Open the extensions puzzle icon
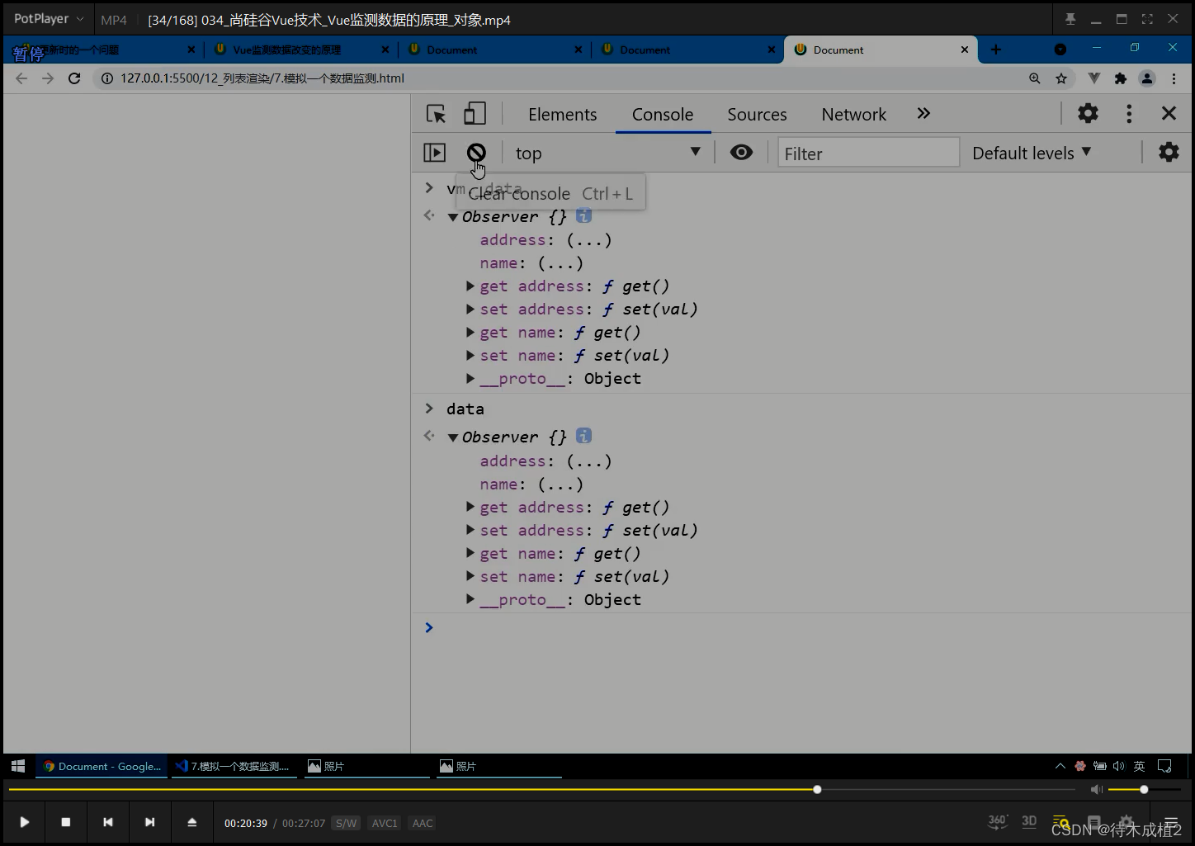Viewport: 1195px width, 846px height. coord(1120,78)
